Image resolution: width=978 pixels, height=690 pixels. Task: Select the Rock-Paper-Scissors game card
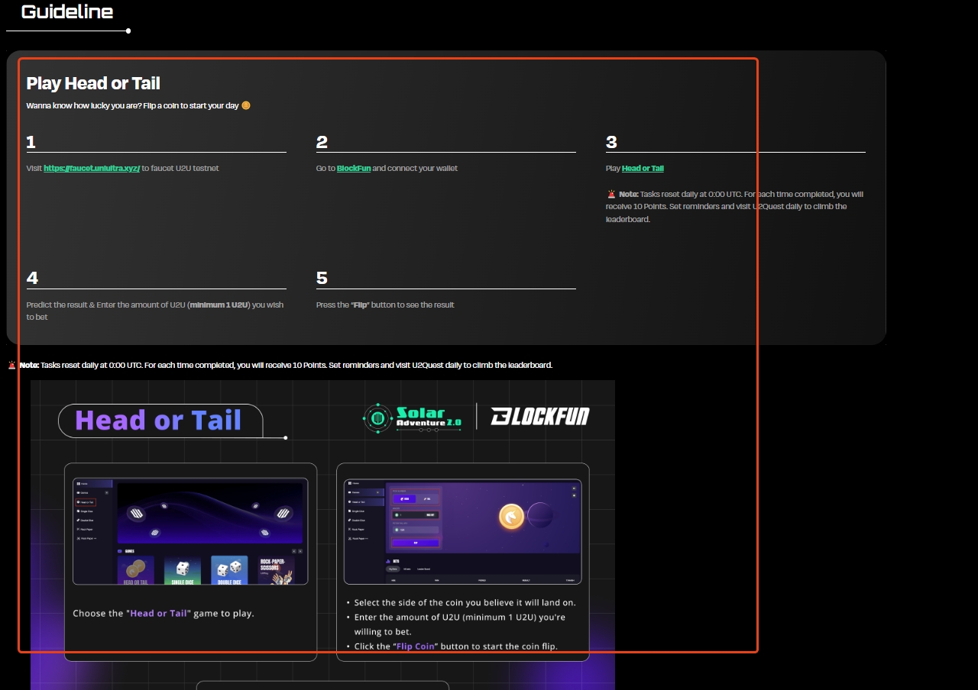pos(276,569)
